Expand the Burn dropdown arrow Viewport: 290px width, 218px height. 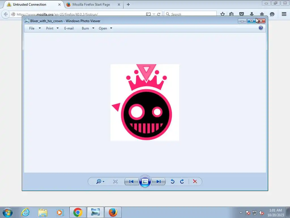click(x=93, y=28)
